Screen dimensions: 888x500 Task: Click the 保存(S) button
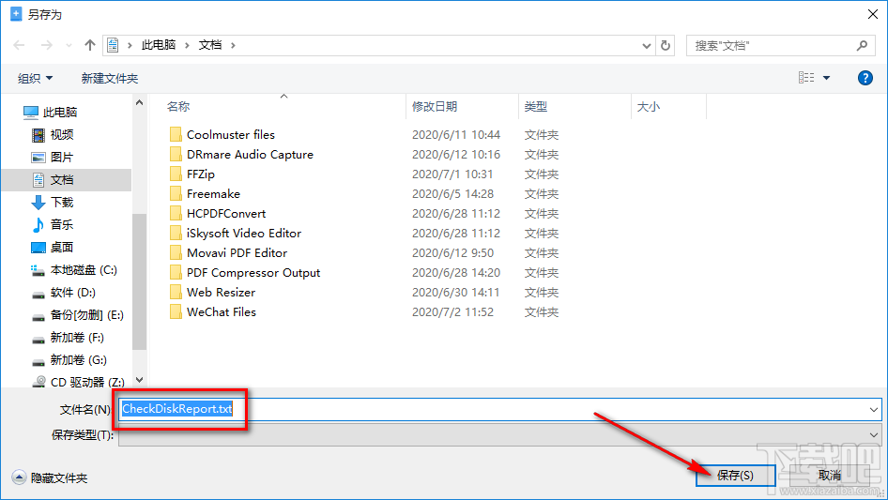click(735, 475)
